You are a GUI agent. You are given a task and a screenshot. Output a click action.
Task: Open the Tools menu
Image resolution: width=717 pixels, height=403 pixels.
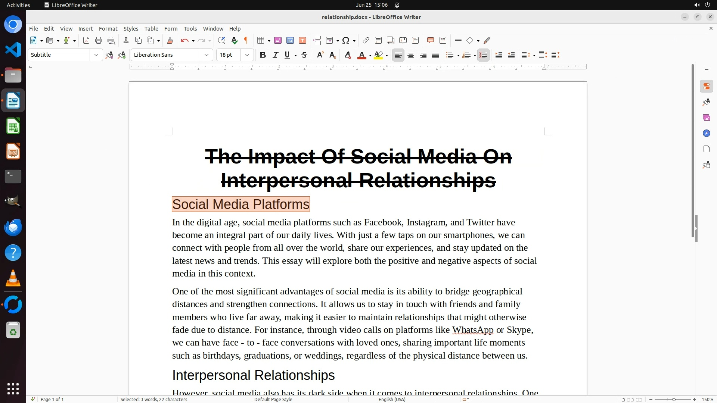point(190,29)
